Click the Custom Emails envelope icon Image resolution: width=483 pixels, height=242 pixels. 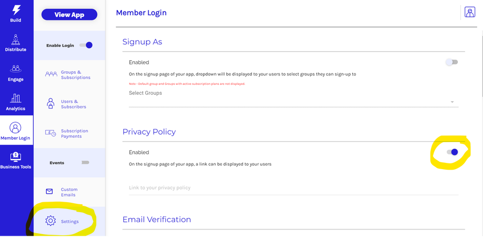pos(49,192)
